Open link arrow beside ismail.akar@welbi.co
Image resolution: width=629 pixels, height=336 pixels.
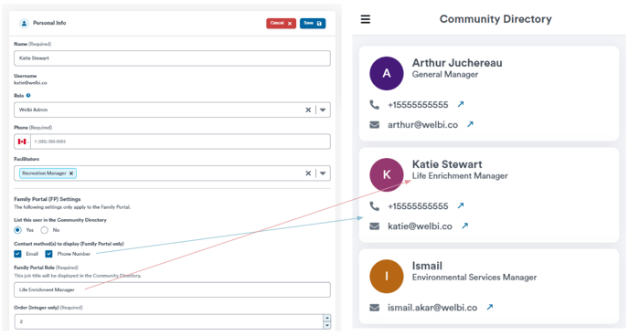coord(490,307)
